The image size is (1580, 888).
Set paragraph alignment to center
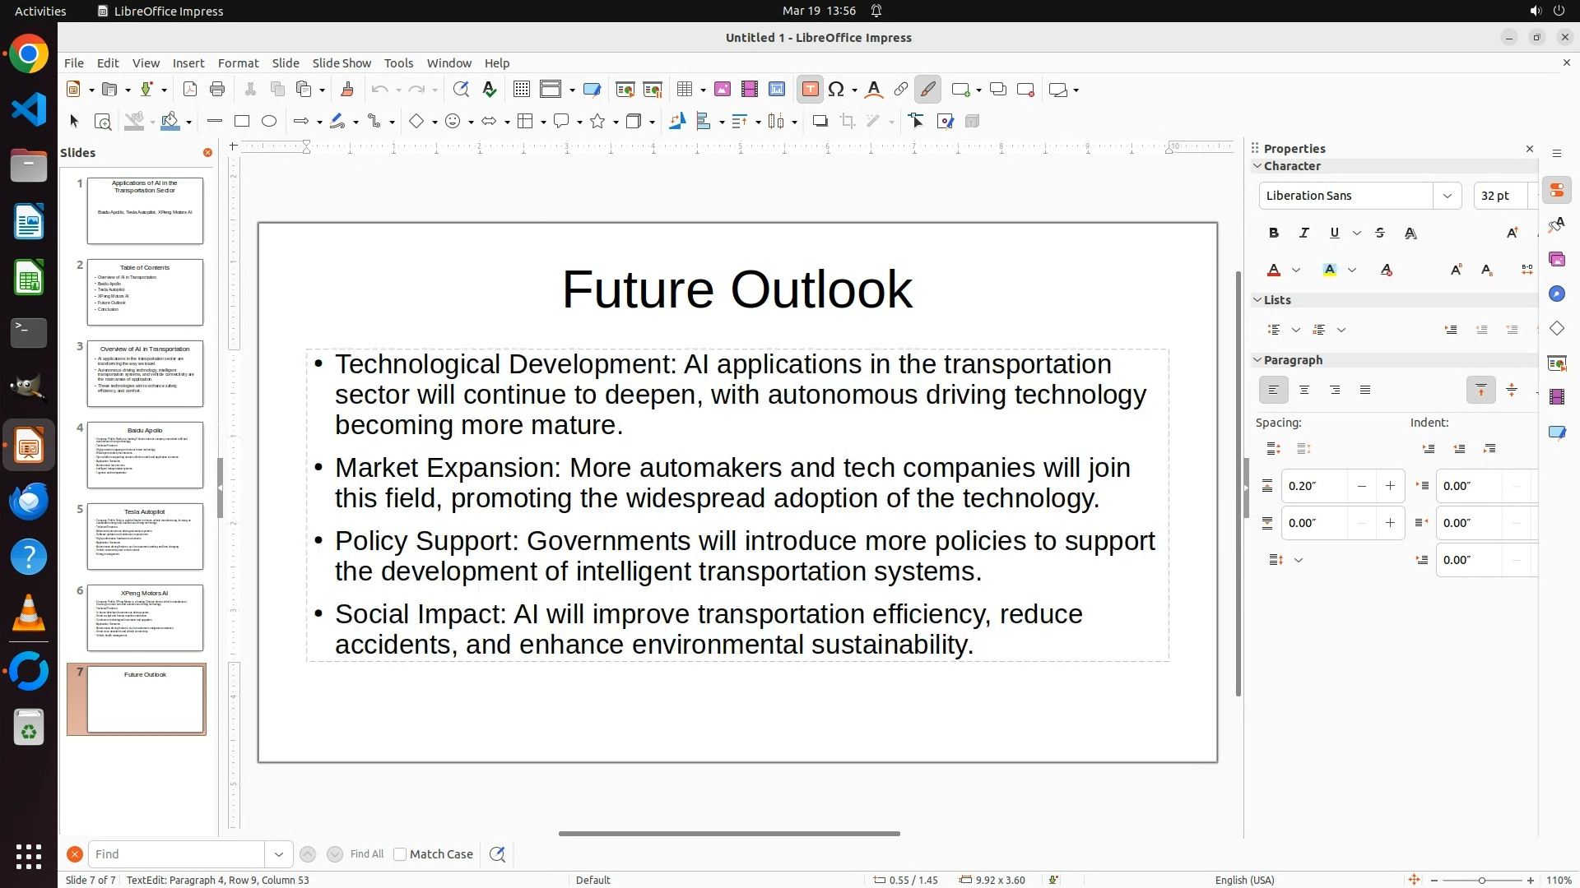tap(1304, 391)
